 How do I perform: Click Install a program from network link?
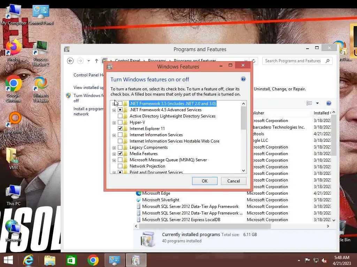point(88,112)
